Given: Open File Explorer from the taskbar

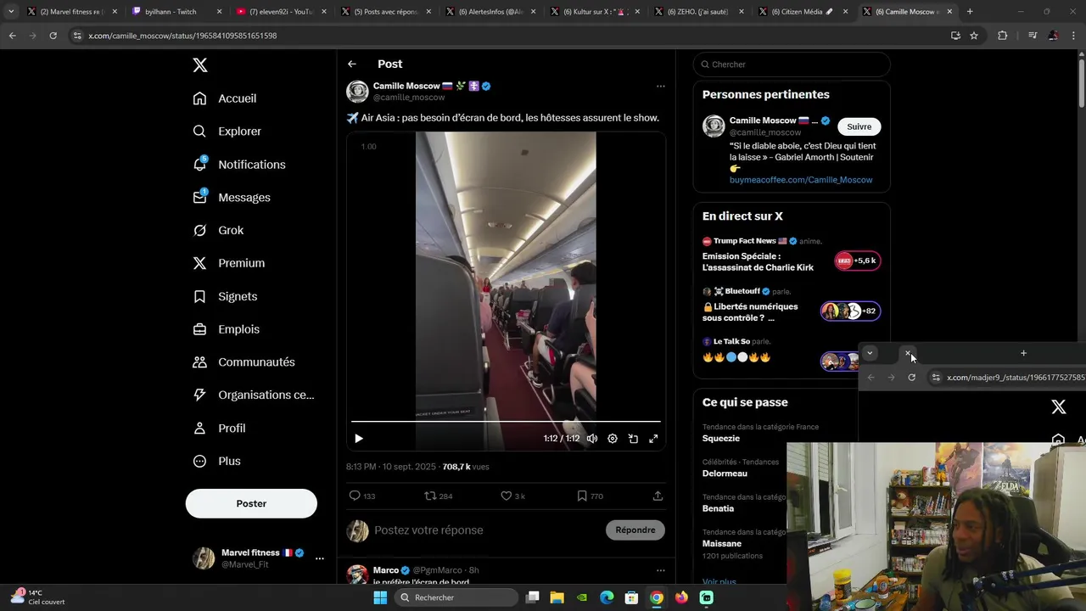Looking at the screenshot, I should pyautogui.click(x=557, y=597).
